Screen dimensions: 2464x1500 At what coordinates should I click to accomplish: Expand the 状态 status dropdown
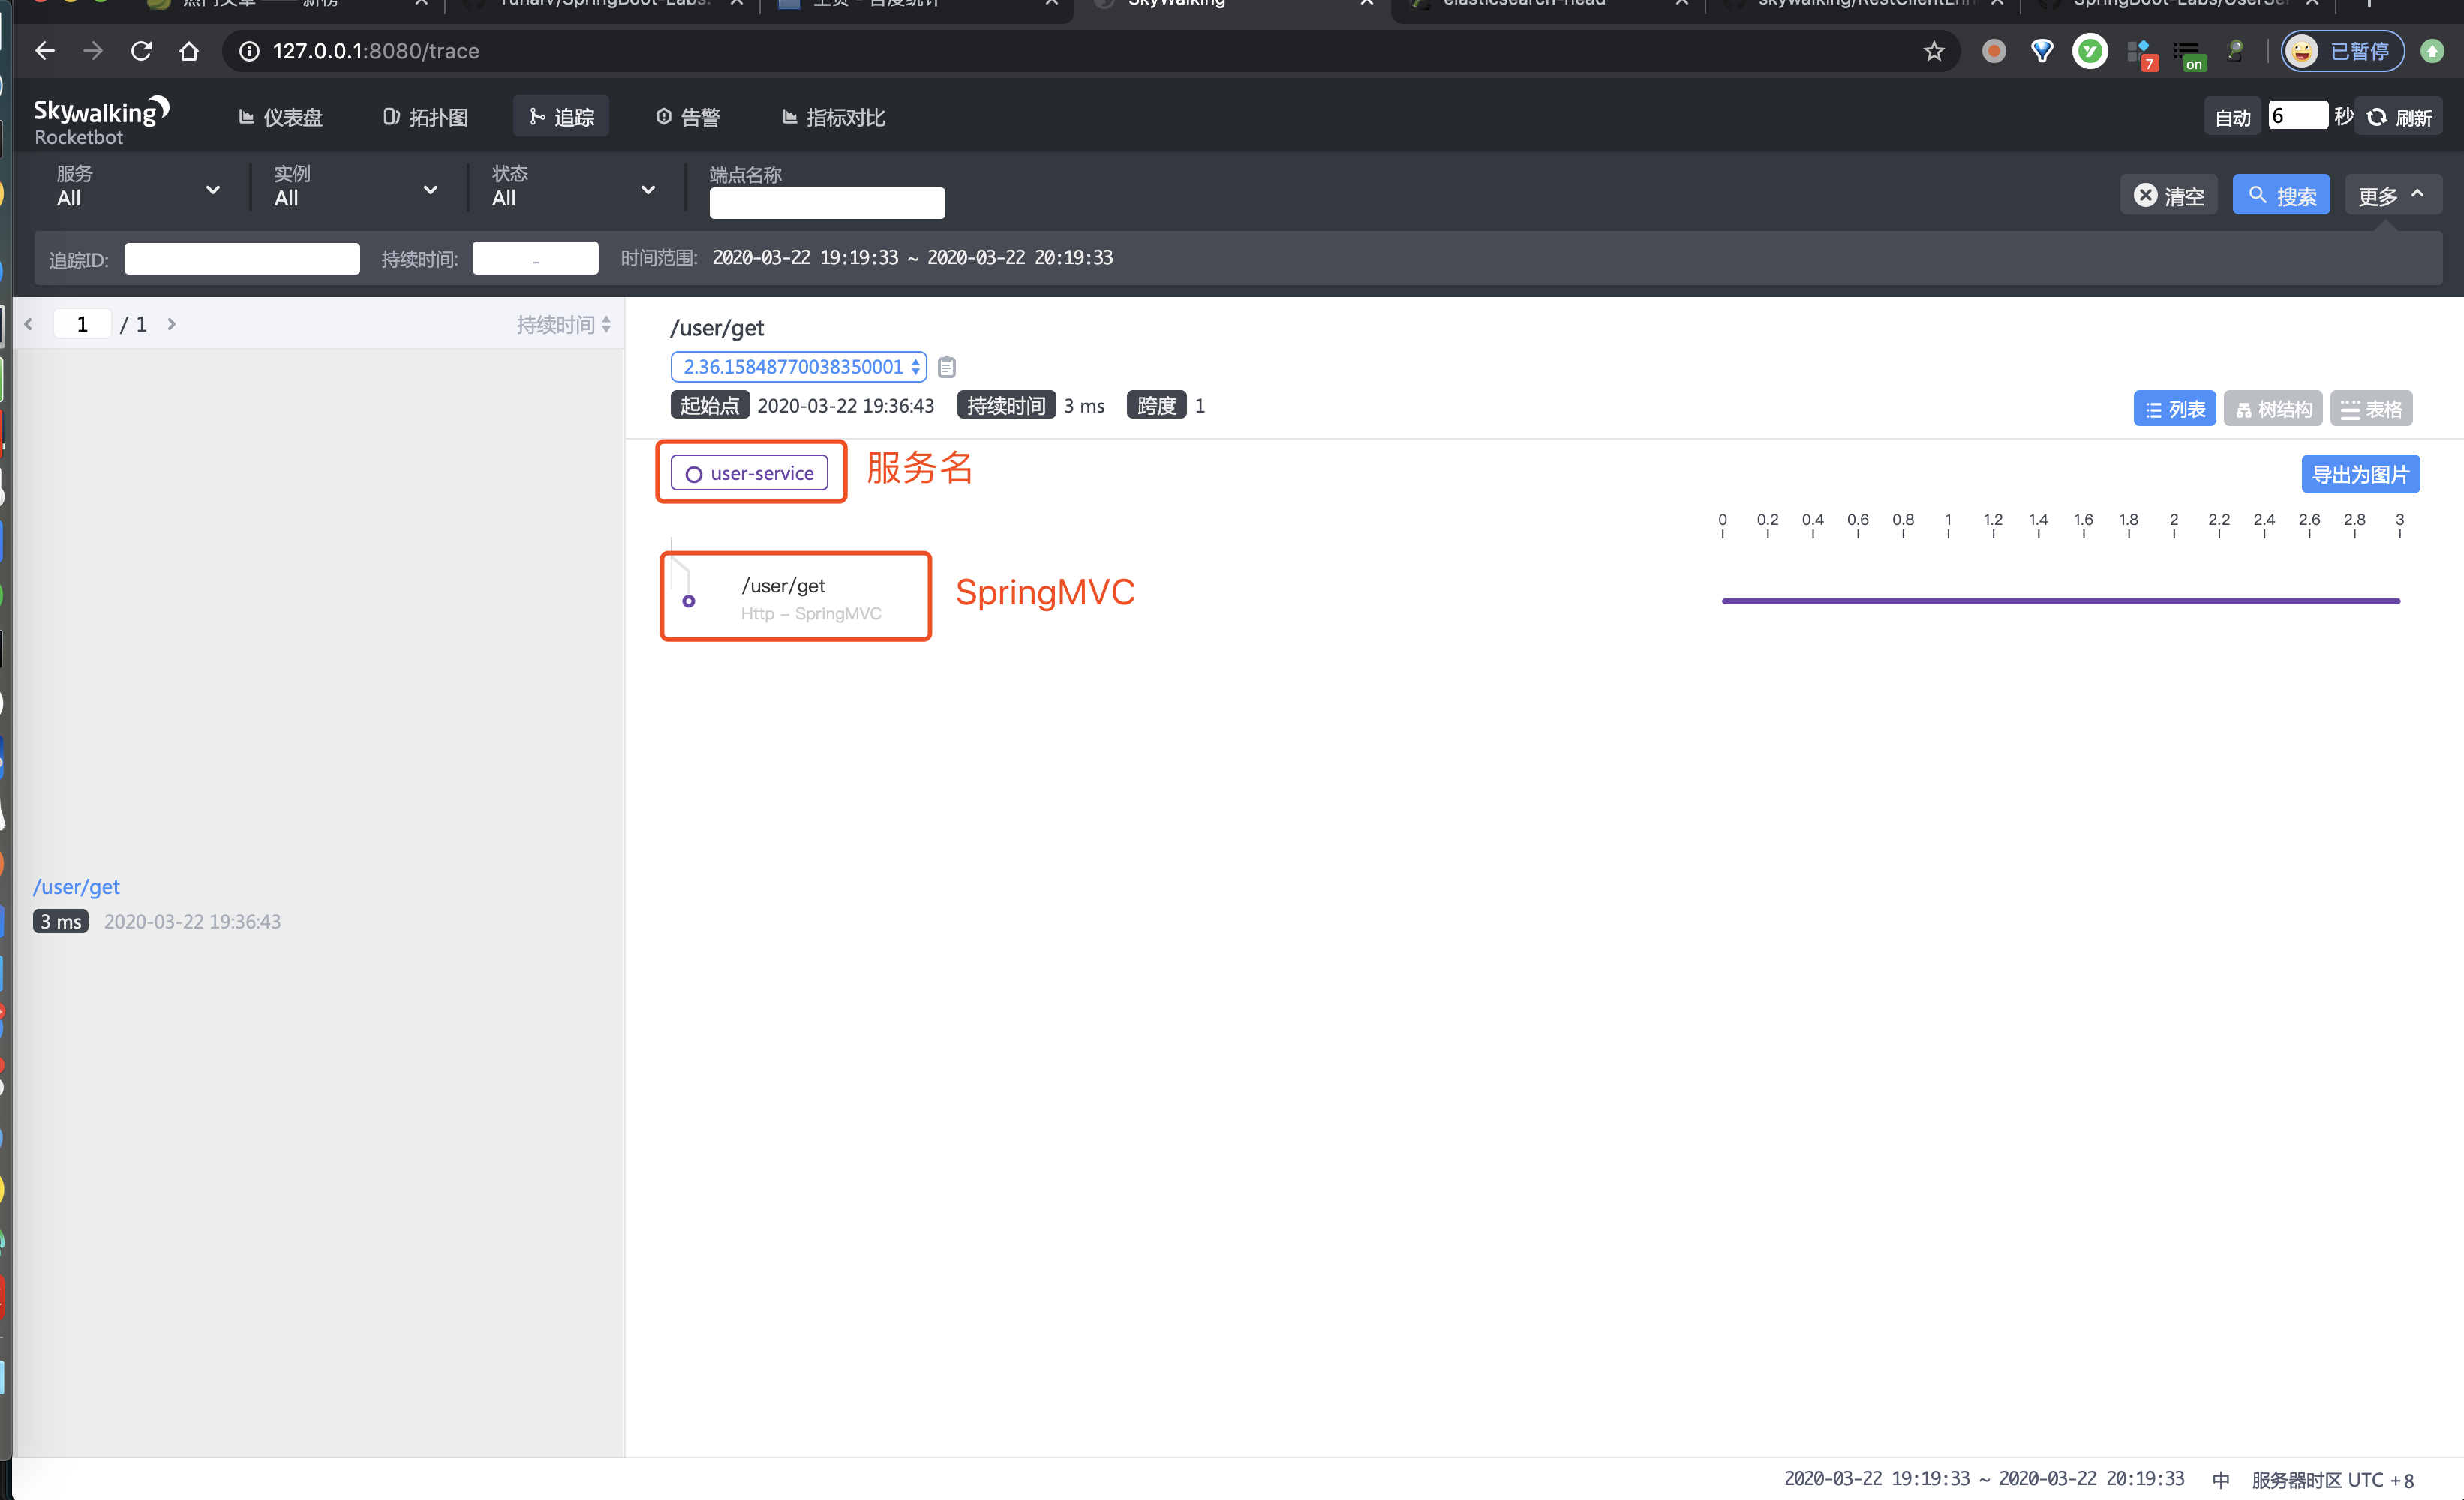click(573, 187)
